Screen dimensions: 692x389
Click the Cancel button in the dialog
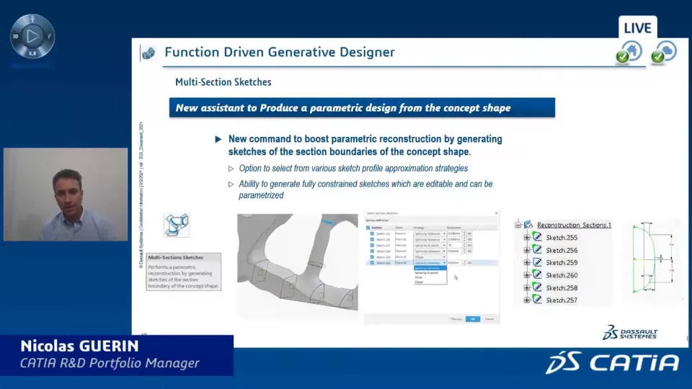489,319
